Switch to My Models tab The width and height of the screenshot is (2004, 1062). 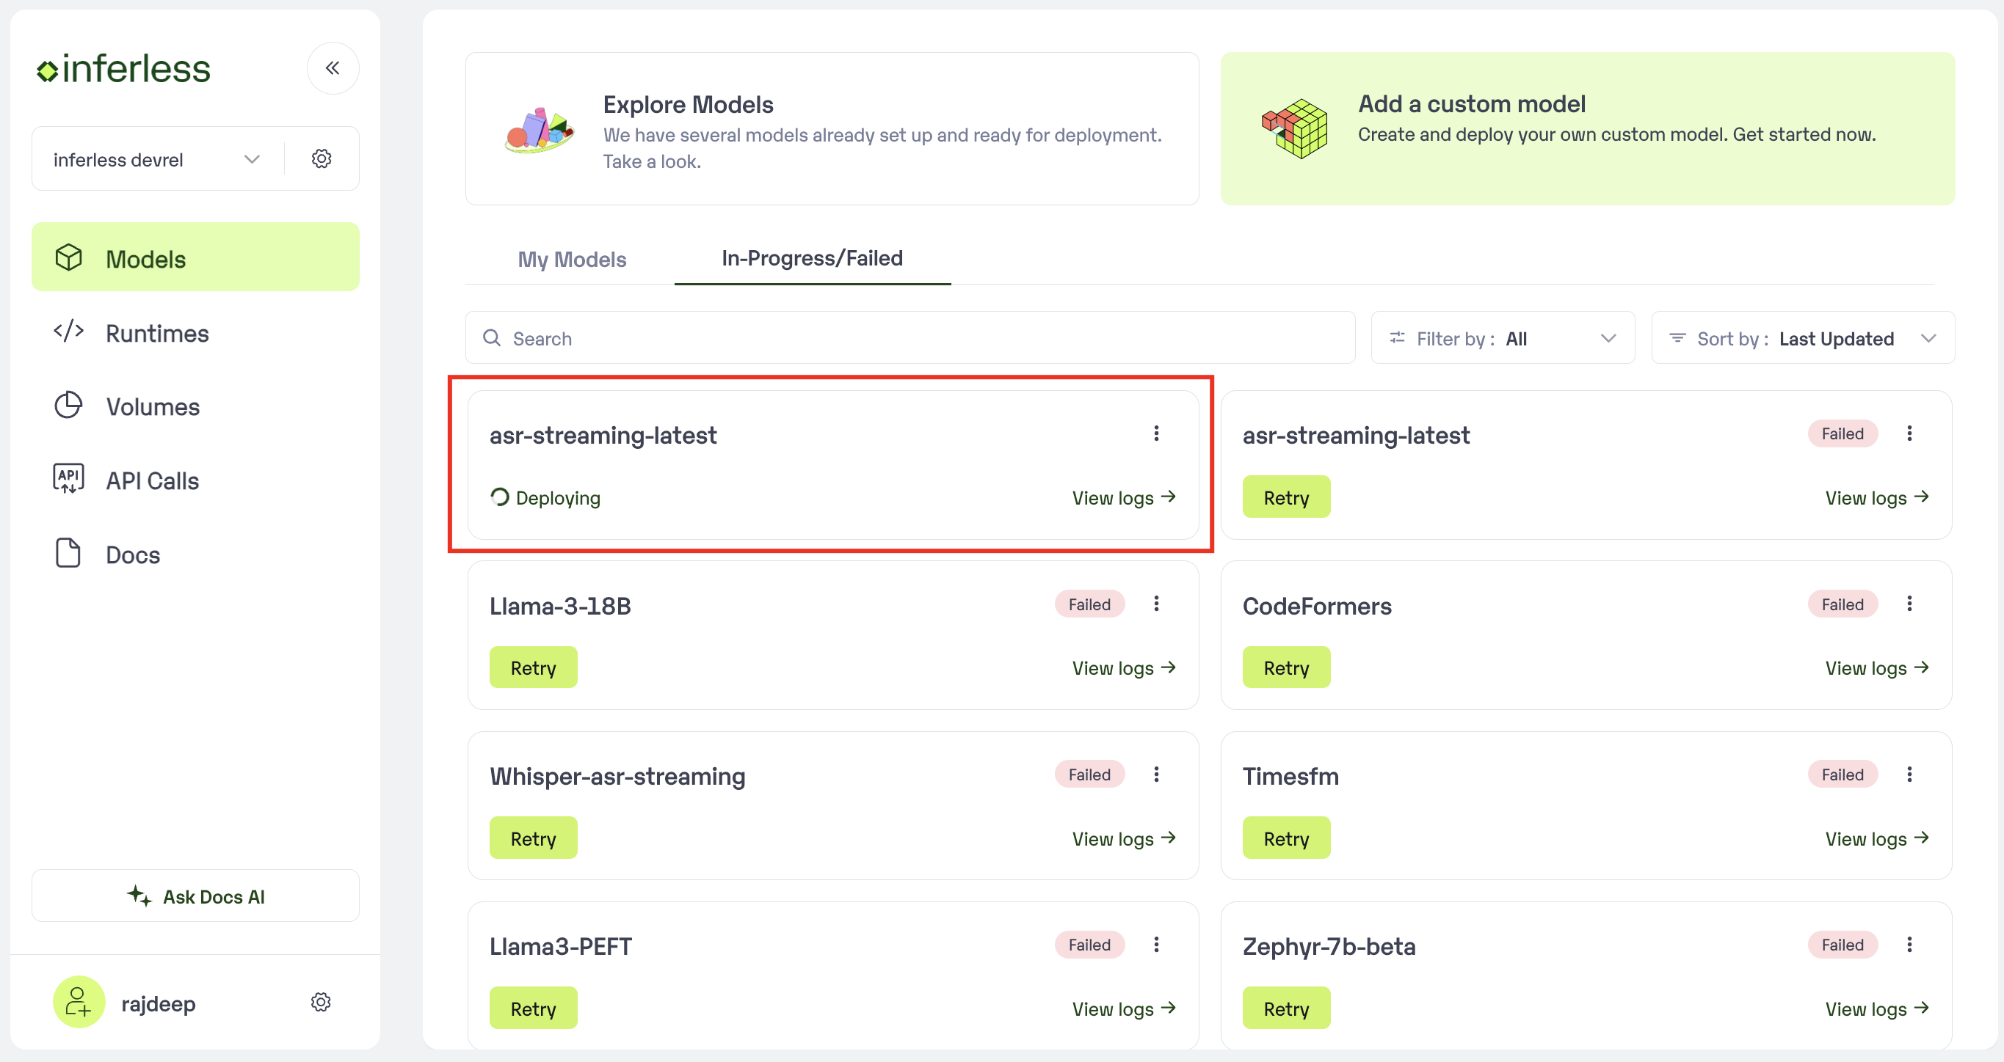pyautogui.click(x=572, y=260)
